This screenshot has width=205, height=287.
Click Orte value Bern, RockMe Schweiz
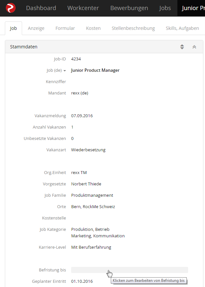[93, 207]
